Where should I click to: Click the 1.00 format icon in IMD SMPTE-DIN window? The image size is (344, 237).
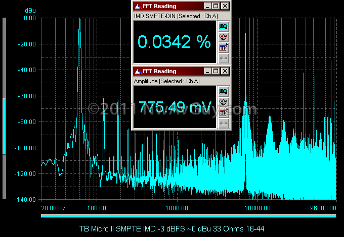[x=223, y=26]
